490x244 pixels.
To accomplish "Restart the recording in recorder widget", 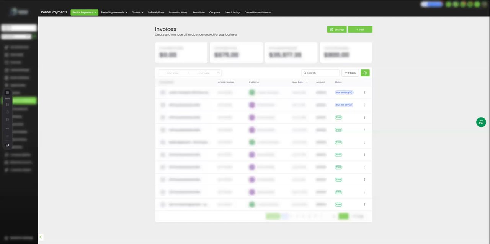I will click(x=7, y=112).
